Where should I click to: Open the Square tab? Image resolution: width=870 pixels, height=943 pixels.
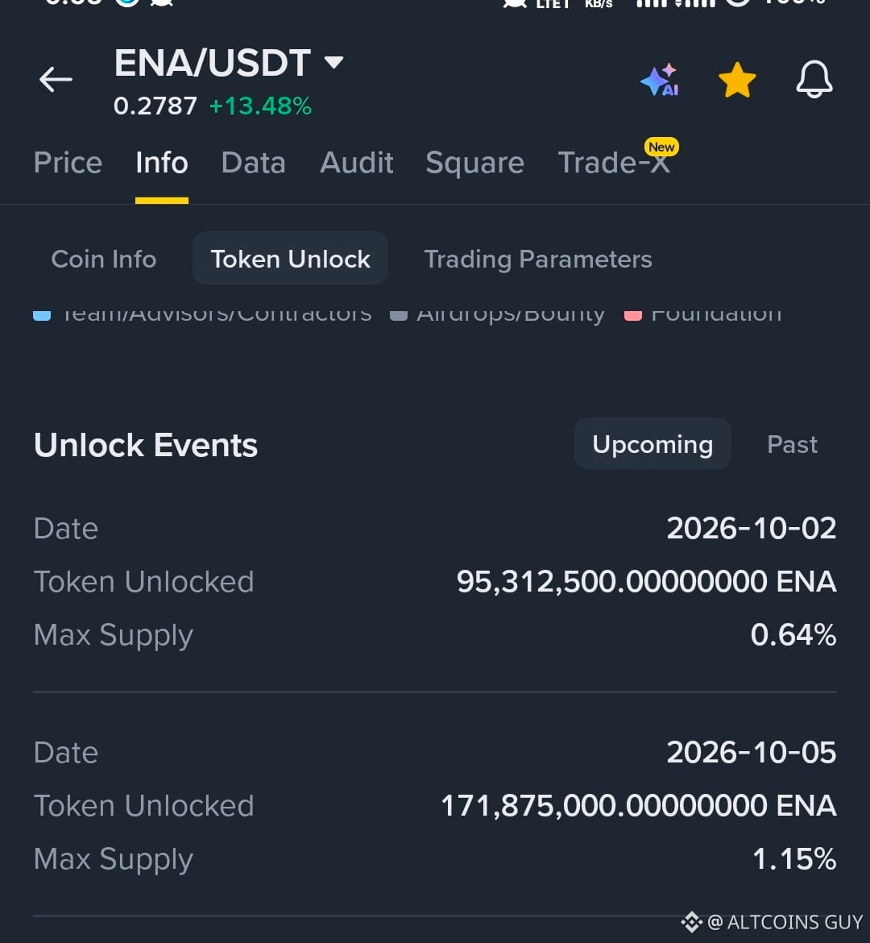475,163
